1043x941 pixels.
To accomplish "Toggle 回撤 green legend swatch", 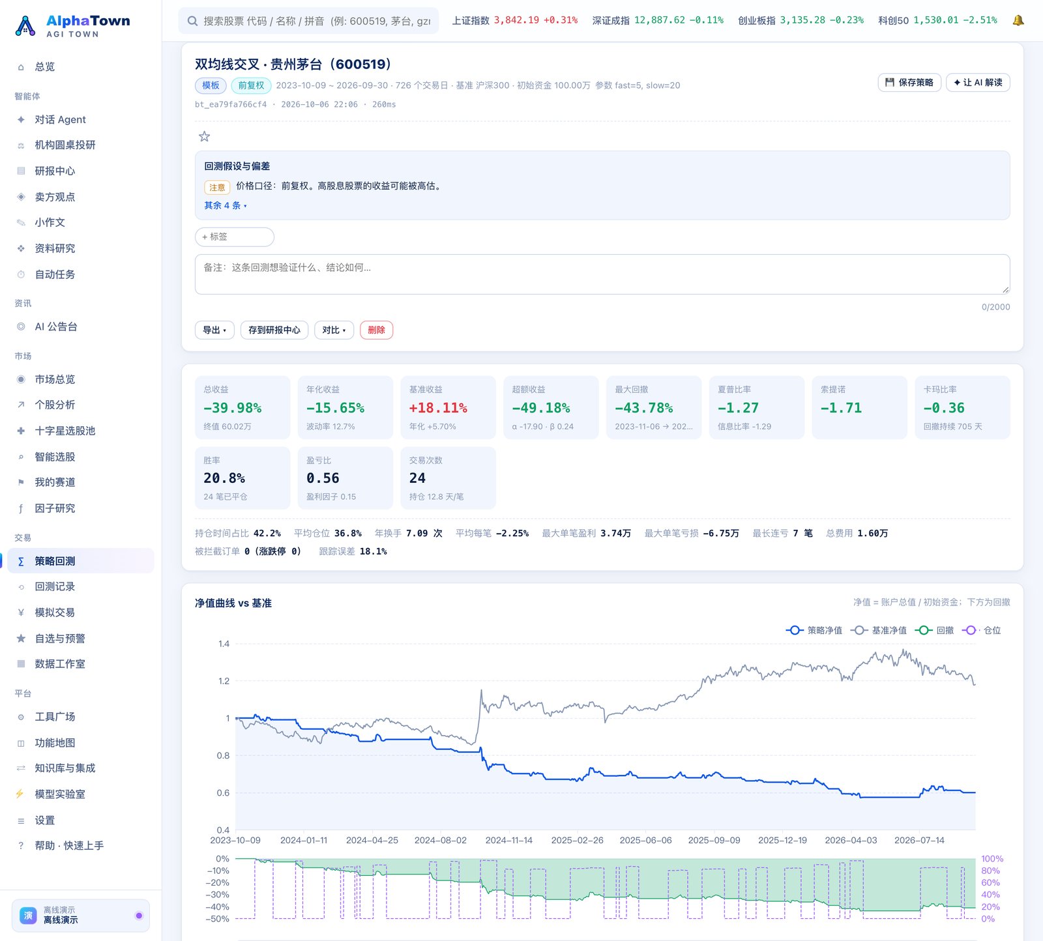I will point(933,630).
